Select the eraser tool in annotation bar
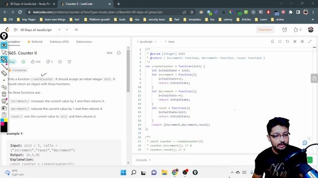Screen dimensions: 318x178 4,73
